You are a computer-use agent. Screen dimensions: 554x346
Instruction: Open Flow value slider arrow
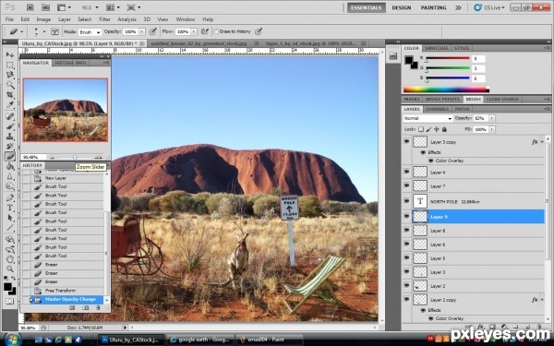coord(194,31)
